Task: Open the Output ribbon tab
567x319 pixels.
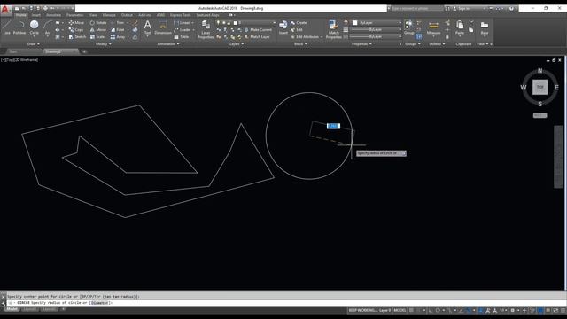Action: pos(127,15)
